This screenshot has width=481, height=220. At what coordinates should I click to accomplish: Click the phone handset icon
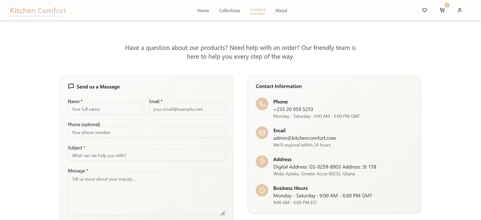[x=262, y=104]
